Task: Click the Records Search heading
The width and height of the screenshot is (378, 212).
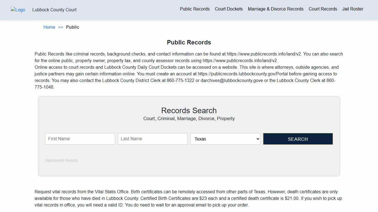Action: pyautogui.click(x=189, y=110)
